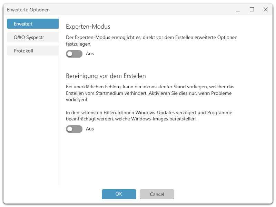The height and width of the screenshot is (207, 276).
Task: Click the Bereinigung vor dem Erstellen heading
Action: tap(106, 76)
